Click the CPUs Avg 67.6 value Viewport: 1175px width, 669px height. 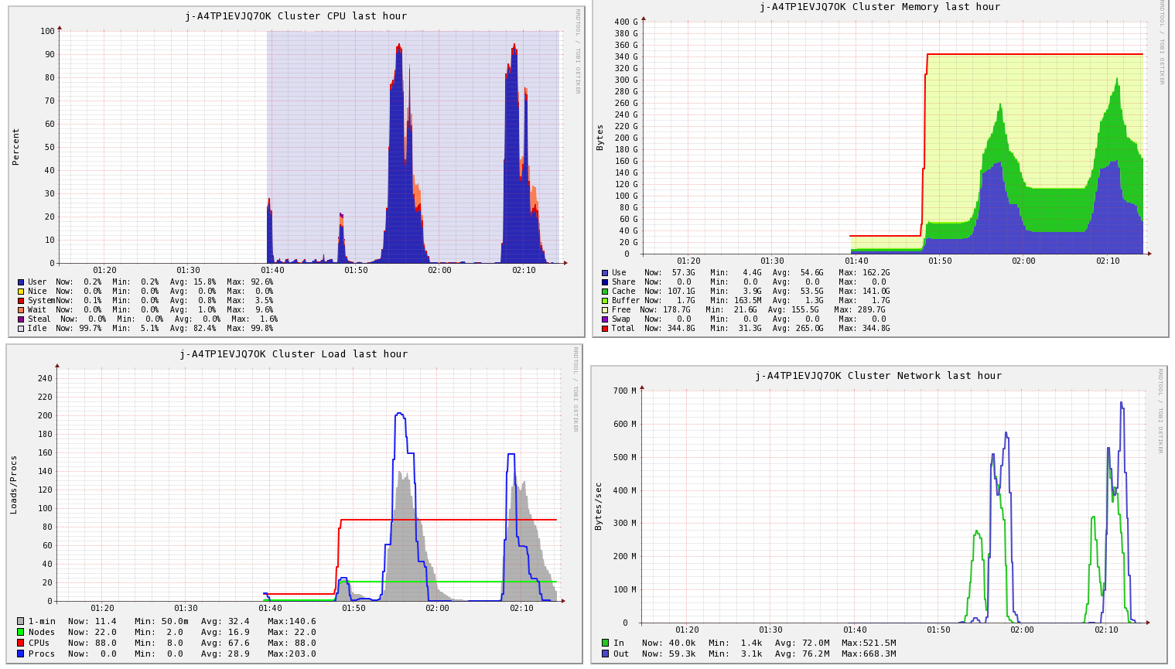[x=239, y=643]
